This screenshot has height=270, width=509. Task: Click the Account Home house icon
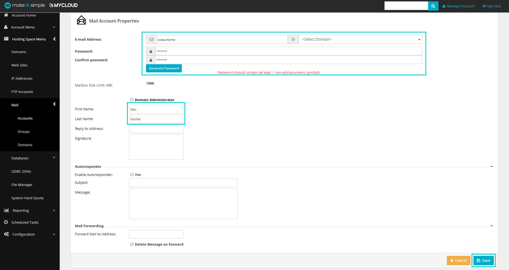click(6, 15)
